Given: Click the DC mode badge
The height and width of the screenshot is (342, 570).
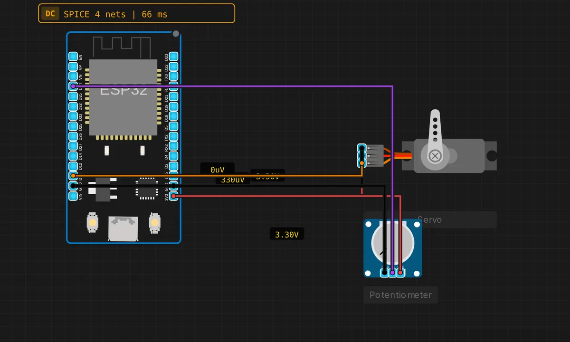Looking at the screenshot, I should pyautogui.click(x=50, y=14).
